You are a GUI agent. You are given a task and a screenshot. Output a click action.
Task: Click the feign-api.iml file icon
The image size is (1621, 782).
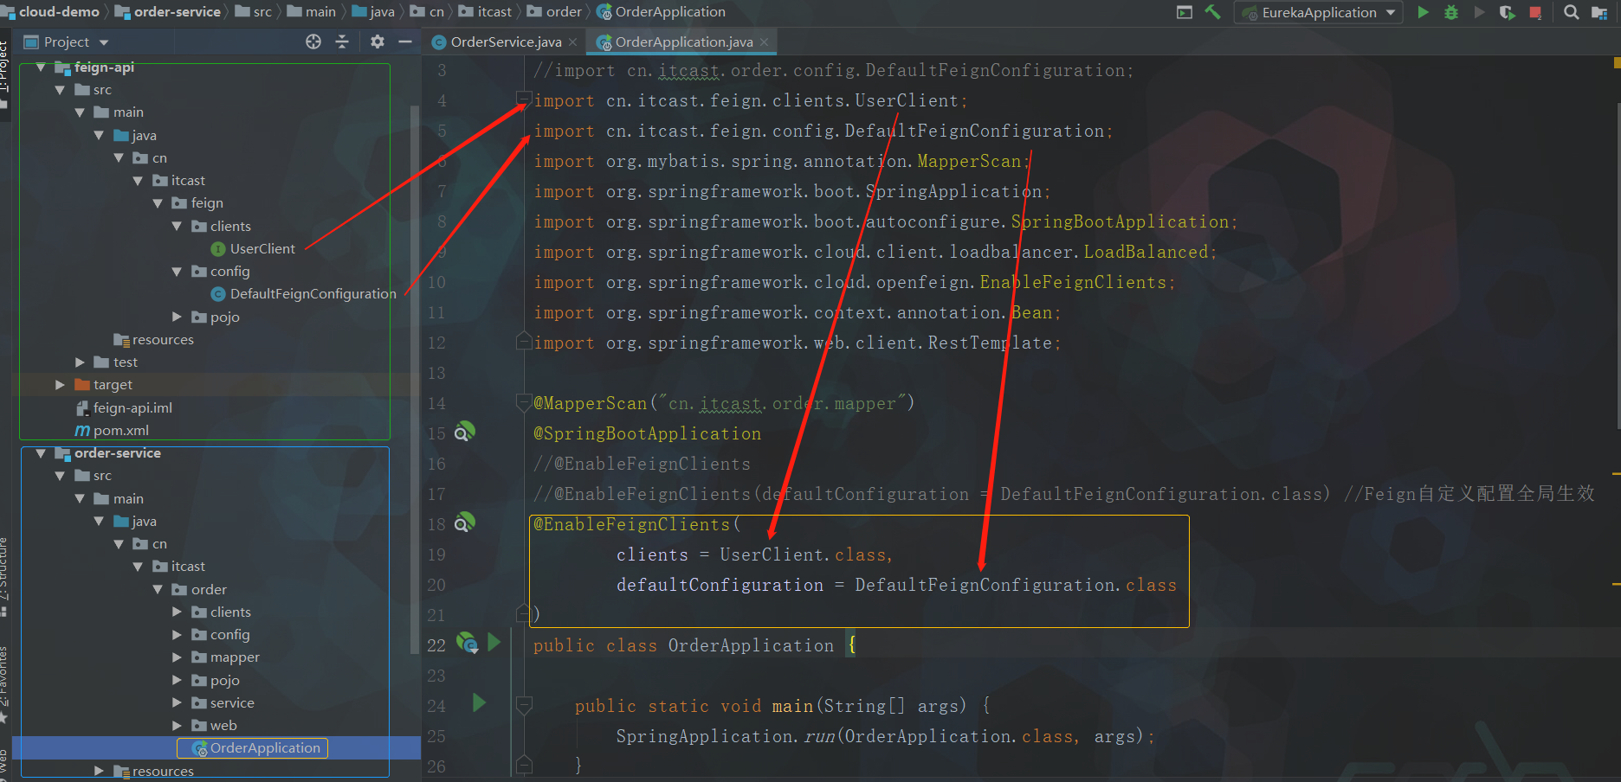pyautogui.click(x=83, y=407)
